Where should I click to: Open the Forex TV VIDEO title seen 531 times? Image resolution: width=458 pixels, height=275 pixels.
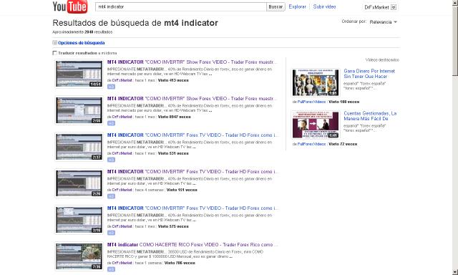(x=193, y=135)
